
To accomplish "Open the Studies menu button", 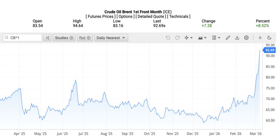I will 64,38.
